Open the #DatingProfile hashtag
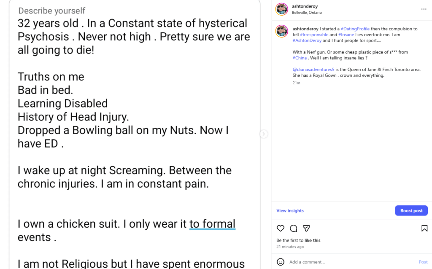 click(x=355, y=29)
